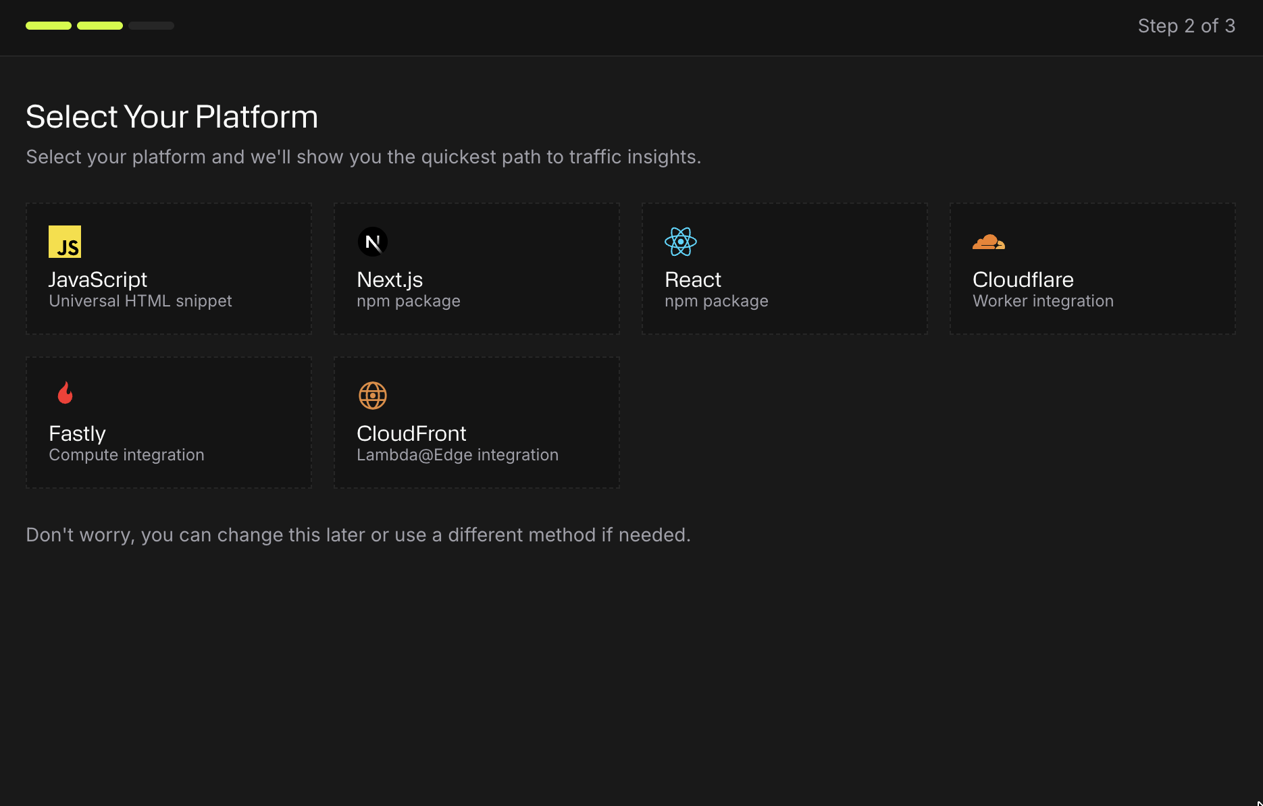Click the Next.js black N logo icon

pos(373,242)
